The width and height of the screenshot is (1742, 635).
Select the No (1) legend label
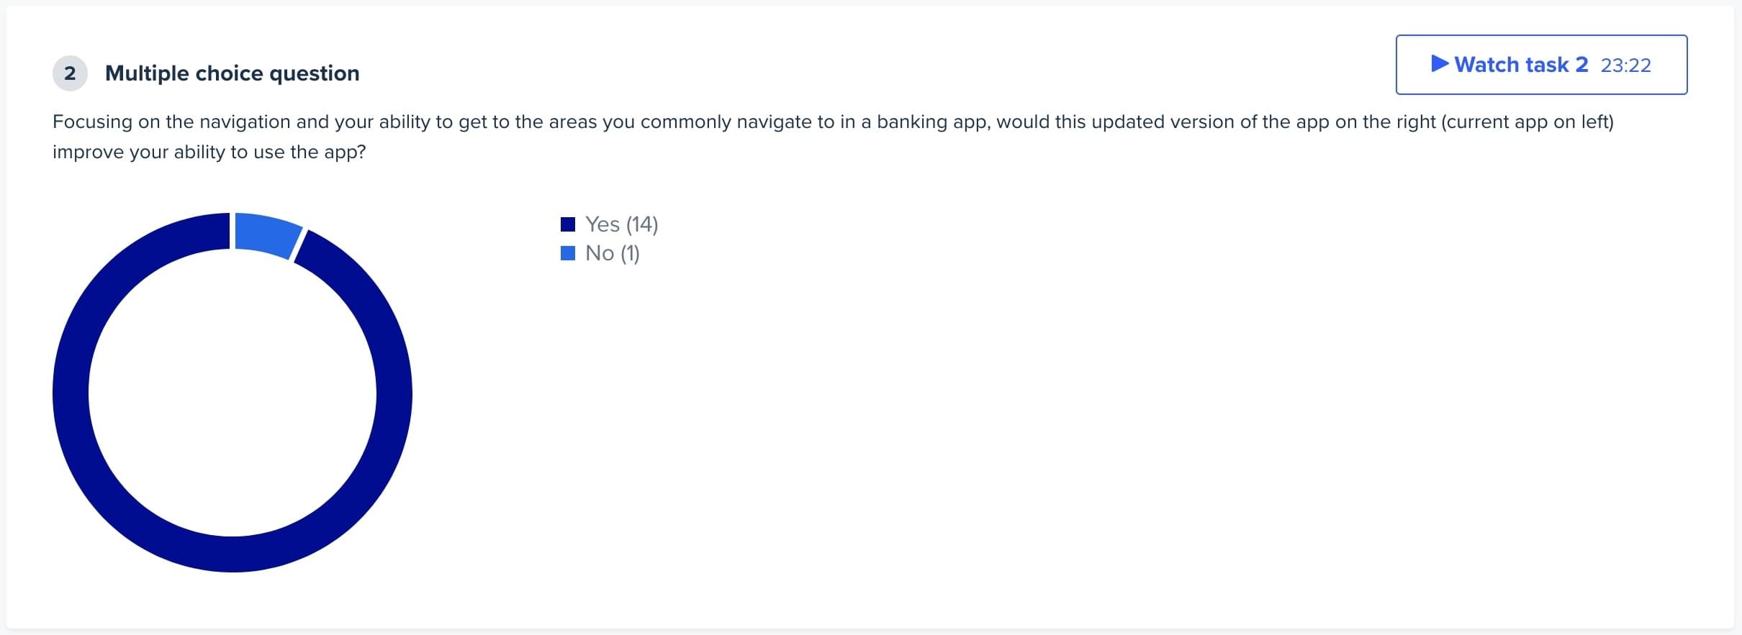point(612,253)
